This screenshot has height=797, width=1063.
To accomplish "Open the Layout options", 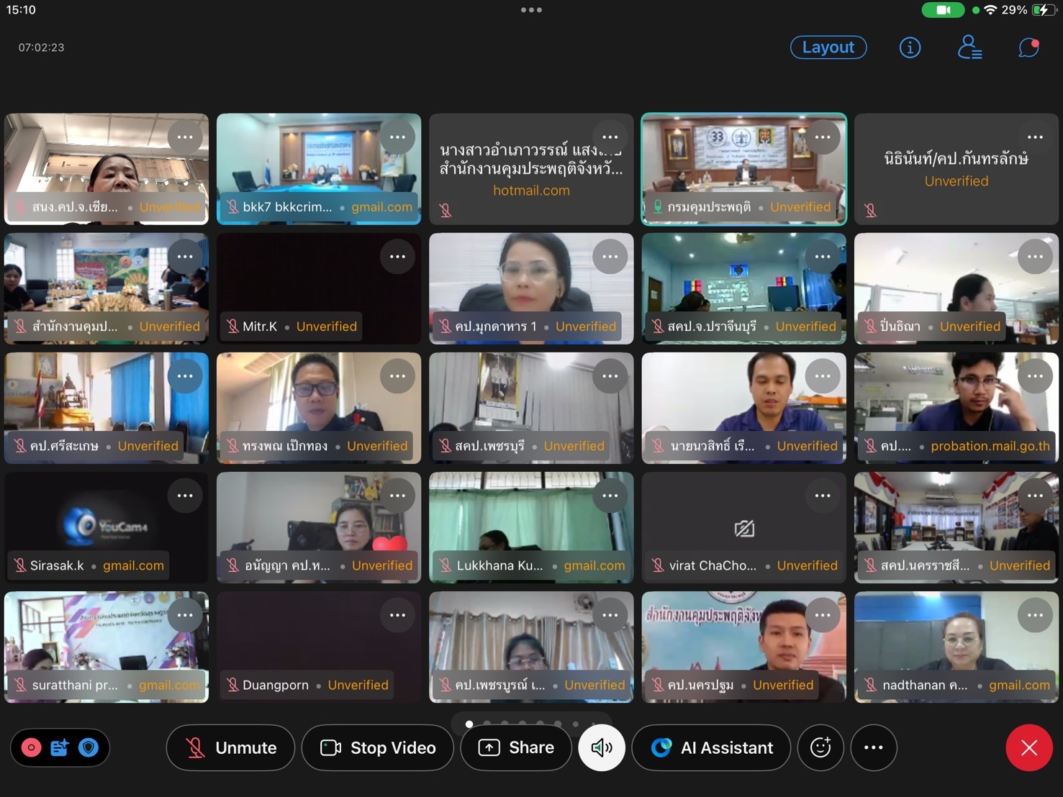I will click(x=828, y=47).
